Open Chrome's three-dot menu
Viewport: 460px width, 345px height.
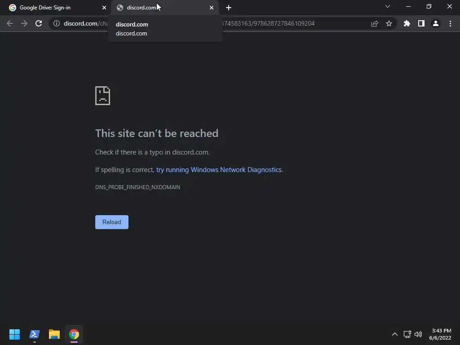450,23
